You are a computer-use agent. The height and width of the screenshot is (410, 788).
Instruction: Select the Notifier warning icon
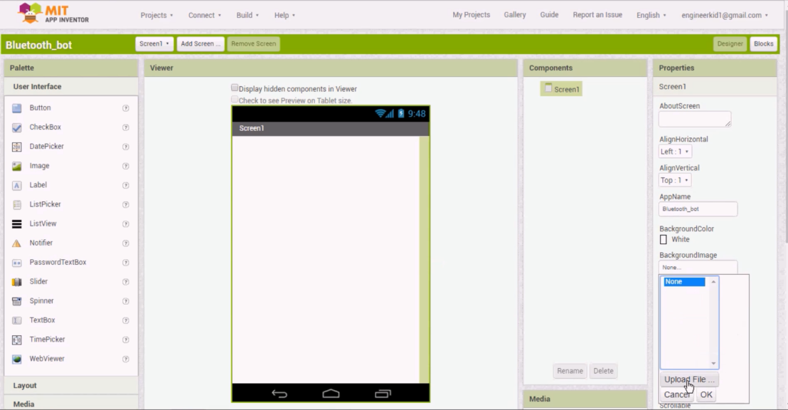pos(16,243)
